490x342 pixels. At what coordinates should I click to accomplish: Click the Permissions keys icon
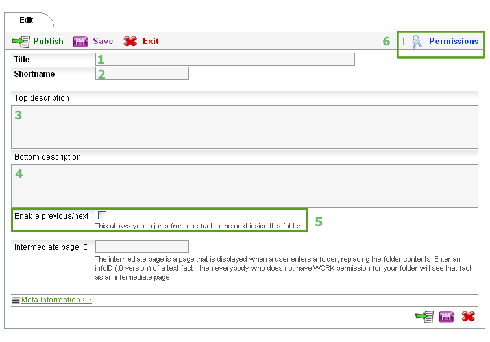tap(417, 42)
